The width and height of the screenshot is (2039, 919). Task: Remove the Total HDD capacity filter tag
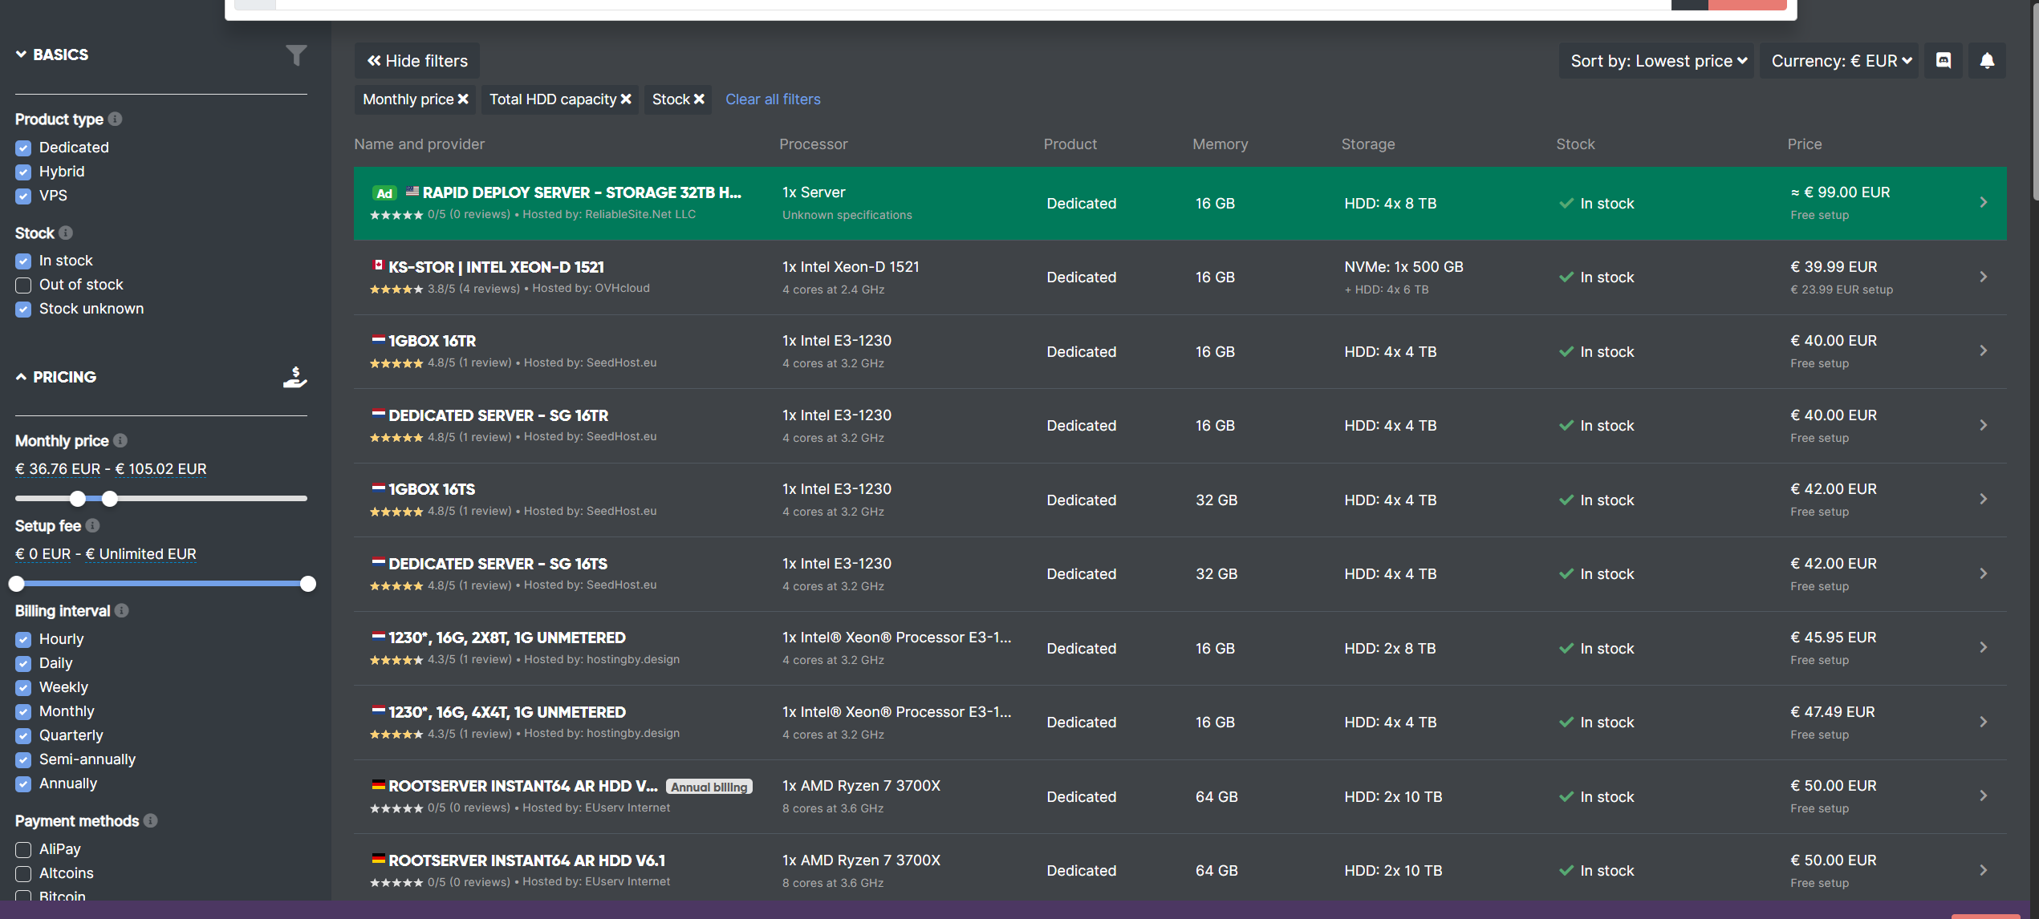coord(626,99)
